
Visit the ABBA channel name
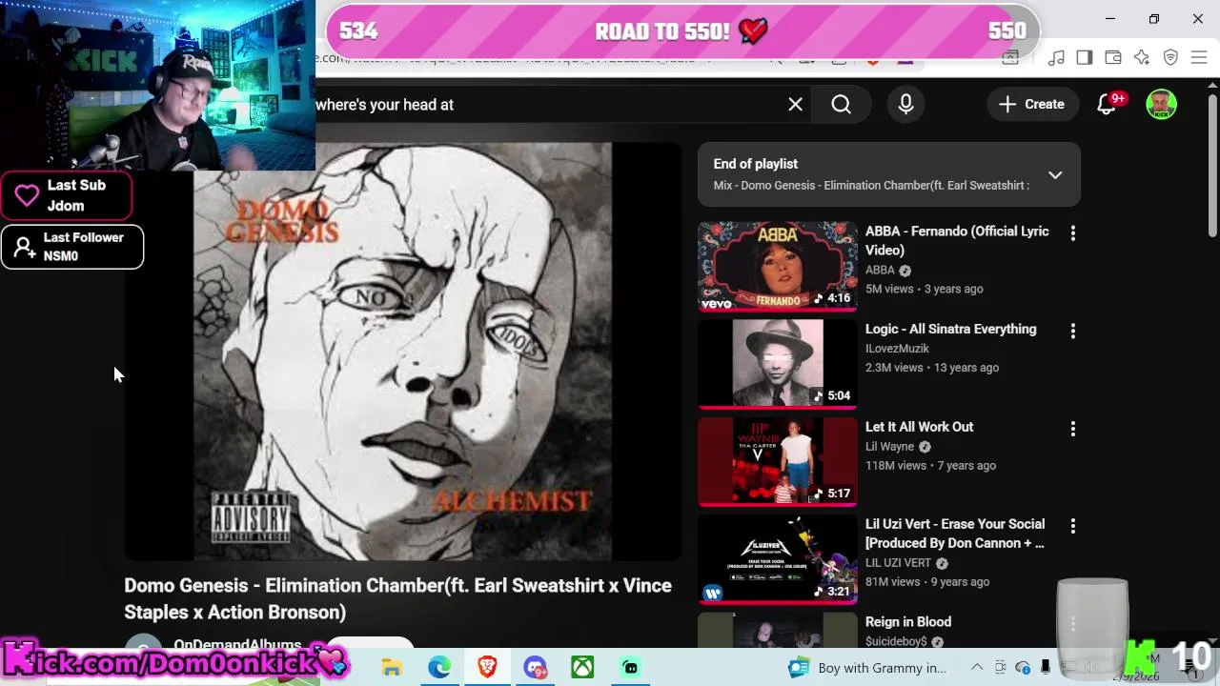[880, 271]
